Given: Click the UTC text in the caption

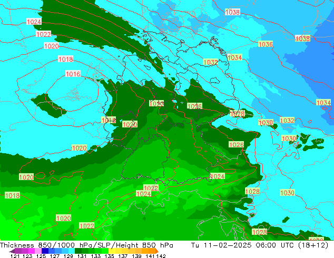Looking at the screenshot, I should (288, 245).
